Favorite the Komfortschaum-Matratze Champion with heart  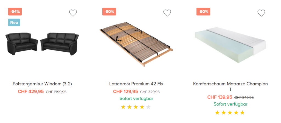click(x=261, y=13)
